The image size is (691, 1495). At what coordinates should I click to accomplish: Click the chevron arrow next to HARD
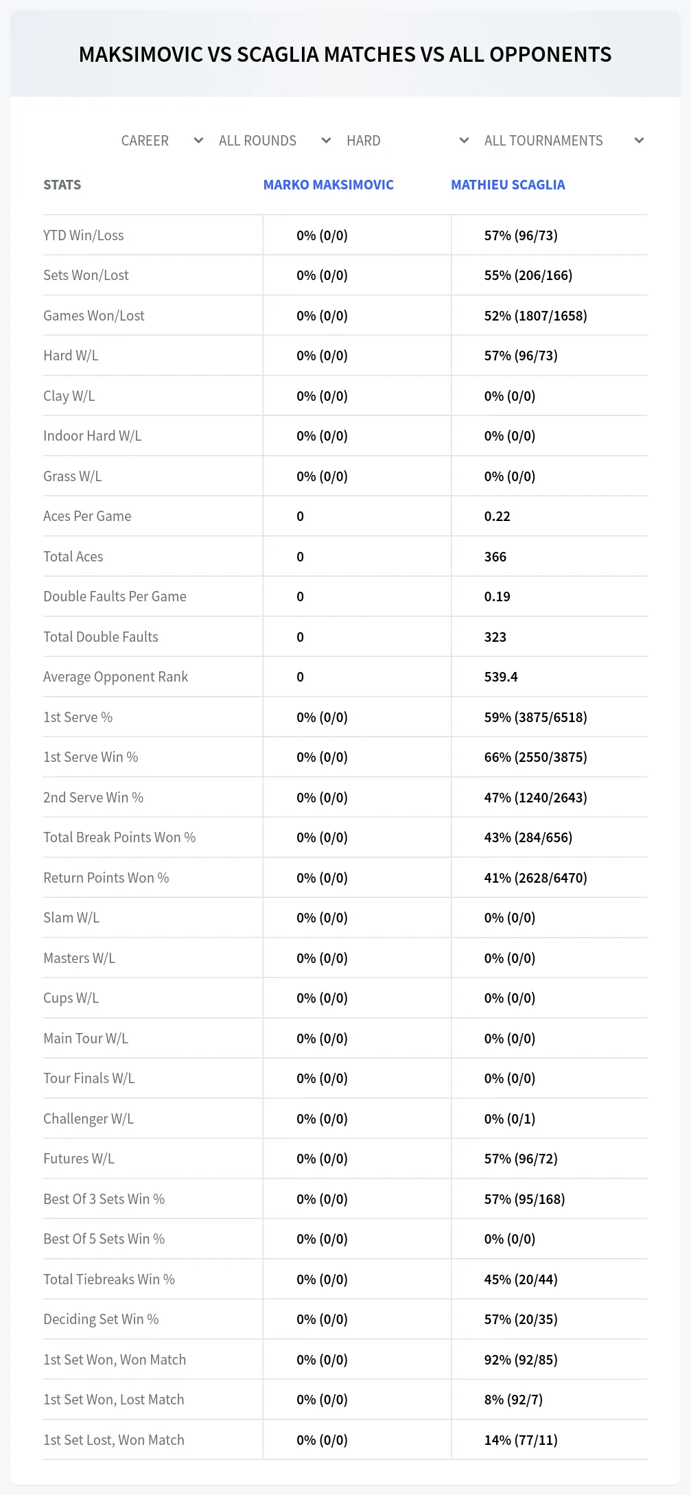(x=464, y=141)
